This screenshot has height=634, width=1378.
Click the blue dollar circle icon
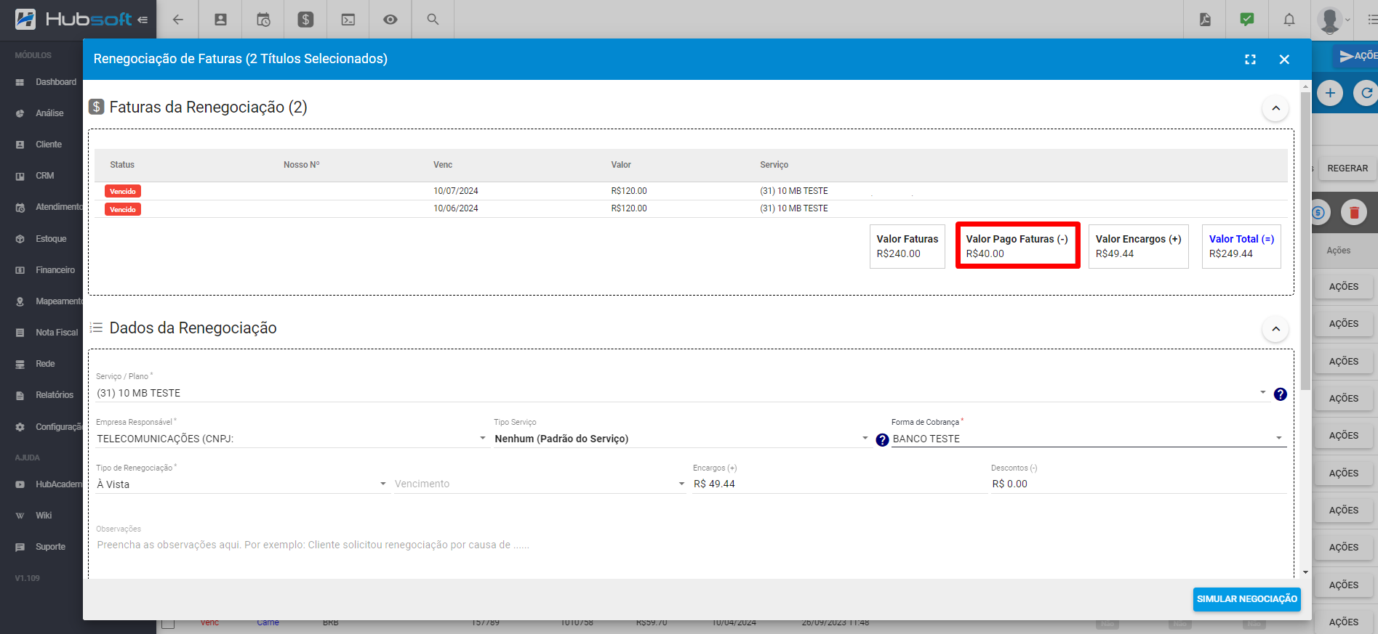click(1319, 213)
